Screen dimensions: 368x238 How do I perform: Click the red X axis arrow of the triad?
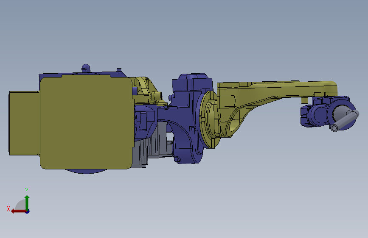pyautogui.click(x=18, y=211)
